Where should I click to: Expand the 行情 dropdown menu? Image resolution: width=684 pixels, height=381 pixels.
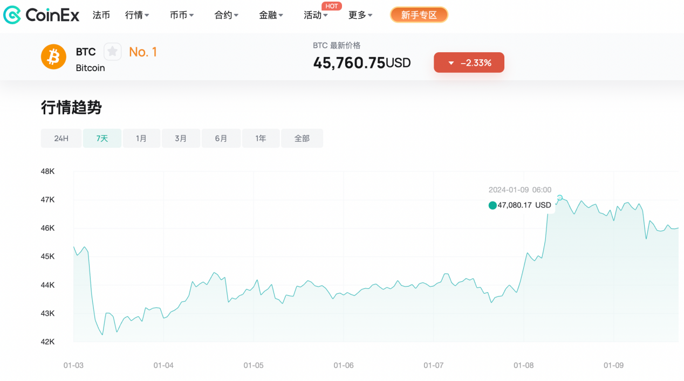[x=137, y=15]
